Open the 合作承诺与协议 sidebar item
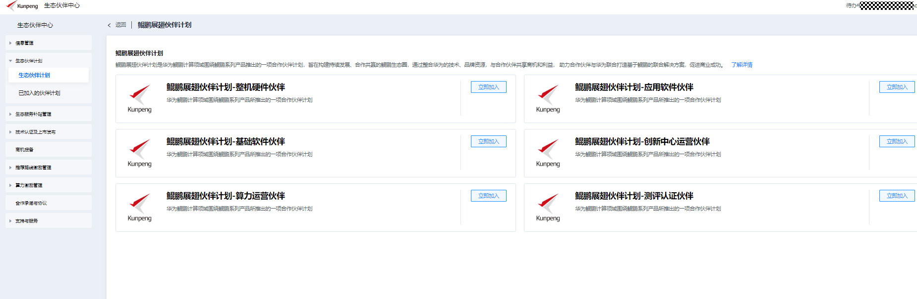This screenshot has width=917, height=299. 49,203
